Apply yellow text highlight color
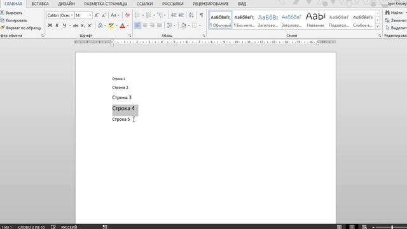The image size is (407, 229). click(111, 25)
